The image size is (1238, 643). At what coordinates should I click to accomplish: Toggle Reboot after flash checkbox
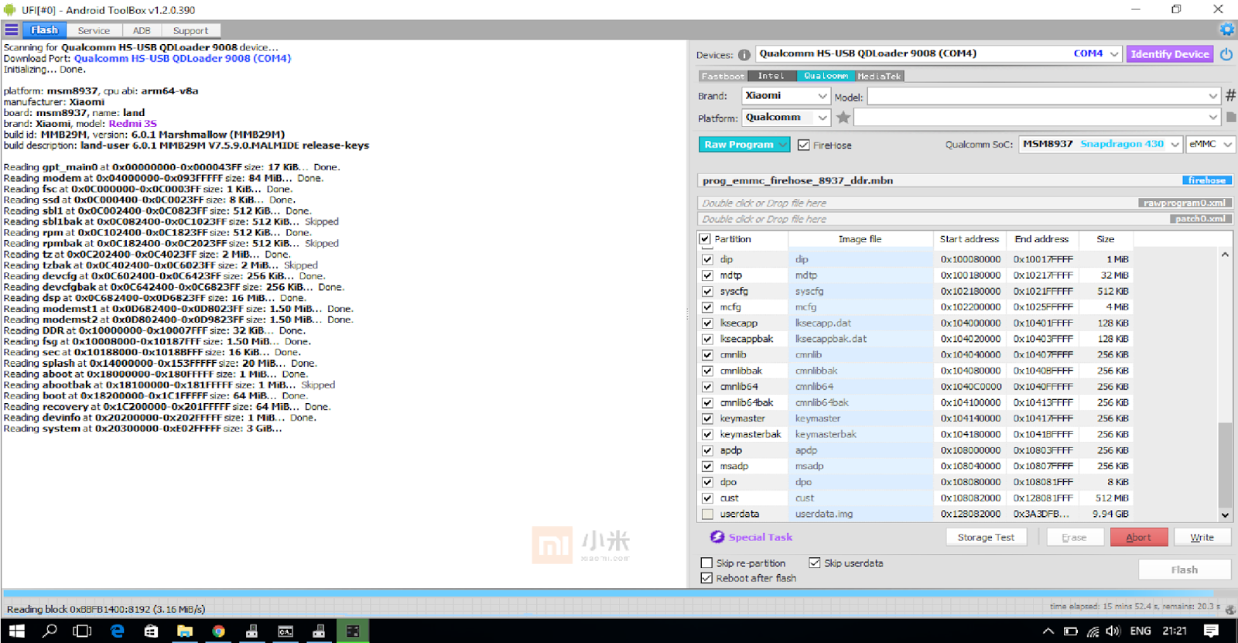point(706,578)
